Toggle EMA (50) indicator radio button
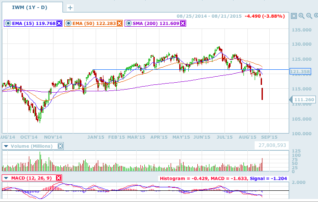The image size is (318, 202). tap(69, 24)
